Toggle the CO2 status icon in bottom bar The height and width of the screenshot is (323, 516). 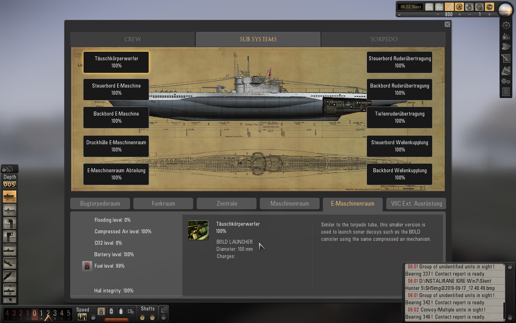click(x=131, y=311)
